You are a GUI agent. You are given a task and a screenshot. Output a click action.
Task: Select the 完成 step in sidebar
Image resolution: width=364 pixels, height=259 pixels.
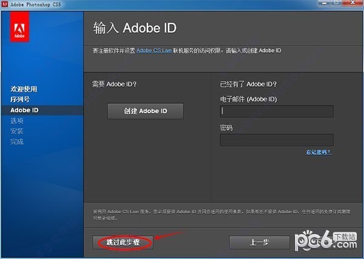[x=17, y=141]
